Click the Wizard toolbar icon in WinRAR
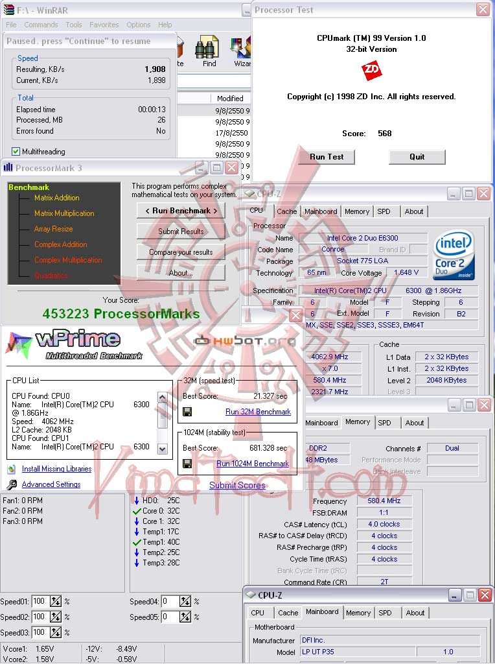 click(241, 47)
